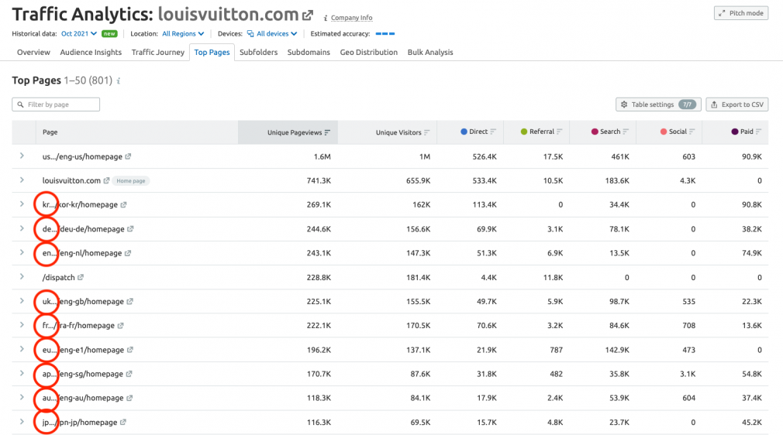This screenshot has width=783, height=435.
Task: Expand the eng-gb/homepage row
Action: [22, 301]
